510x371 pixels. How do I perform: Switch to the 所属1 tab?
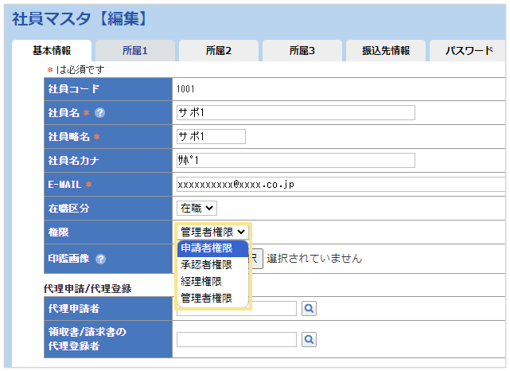[x=135, y=51]
